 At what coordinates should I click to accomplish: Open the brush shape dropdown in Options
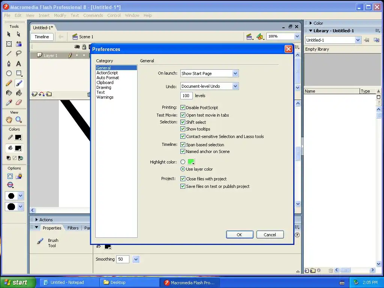pyautogui.click(x=20, y=207)
